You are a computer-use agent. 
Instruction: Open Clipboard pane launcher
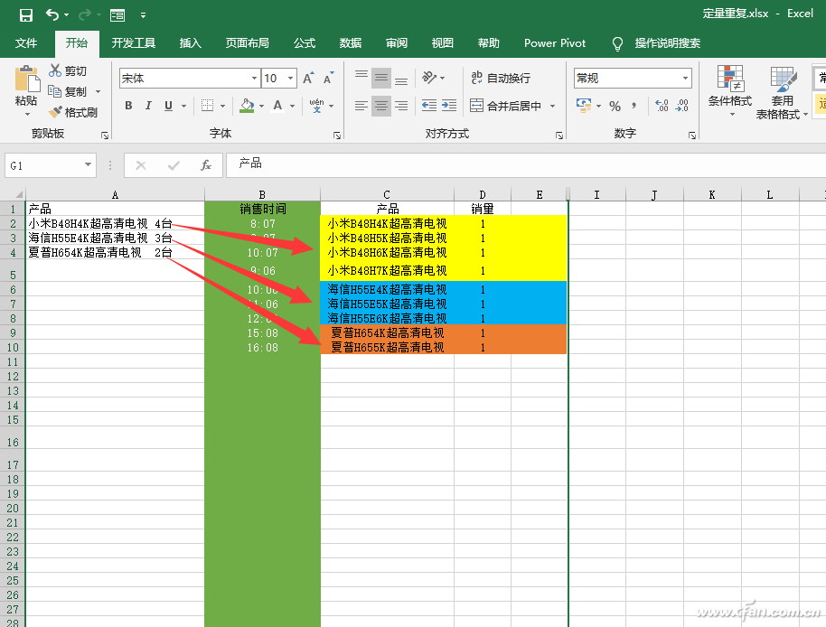click(x=105, y=136)
